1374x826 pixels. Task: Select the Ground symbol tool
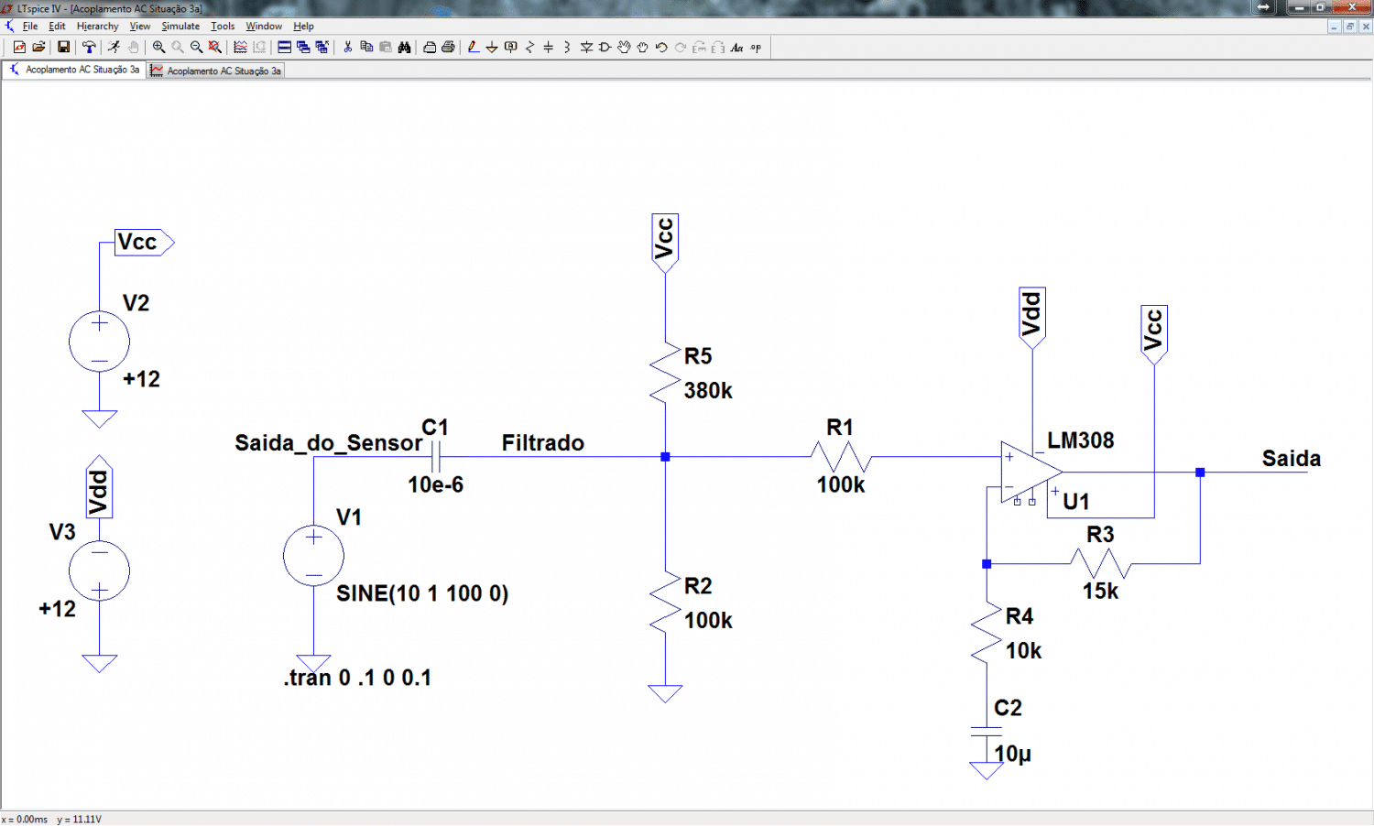[492, 47]
